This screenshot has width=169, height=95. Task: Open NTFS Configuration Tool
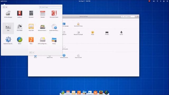click(43, 41)
